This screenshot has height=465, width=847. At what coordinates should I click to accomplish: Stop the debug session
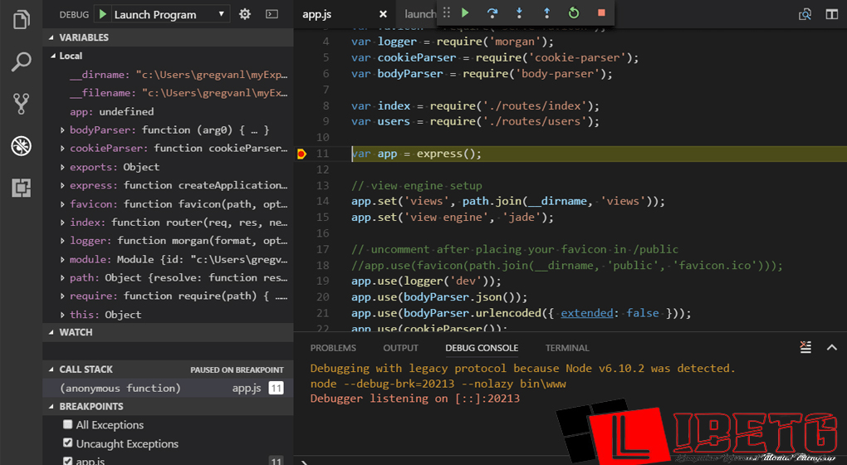point(601,13)
